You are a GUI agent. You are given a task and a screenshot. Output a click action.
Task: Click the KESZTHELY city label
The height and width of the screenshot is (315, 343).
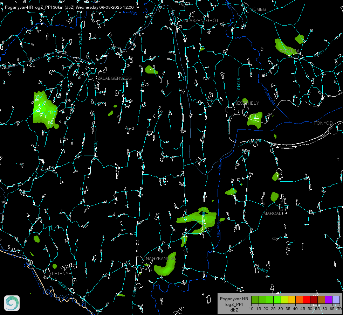click(x=247, y=103)
